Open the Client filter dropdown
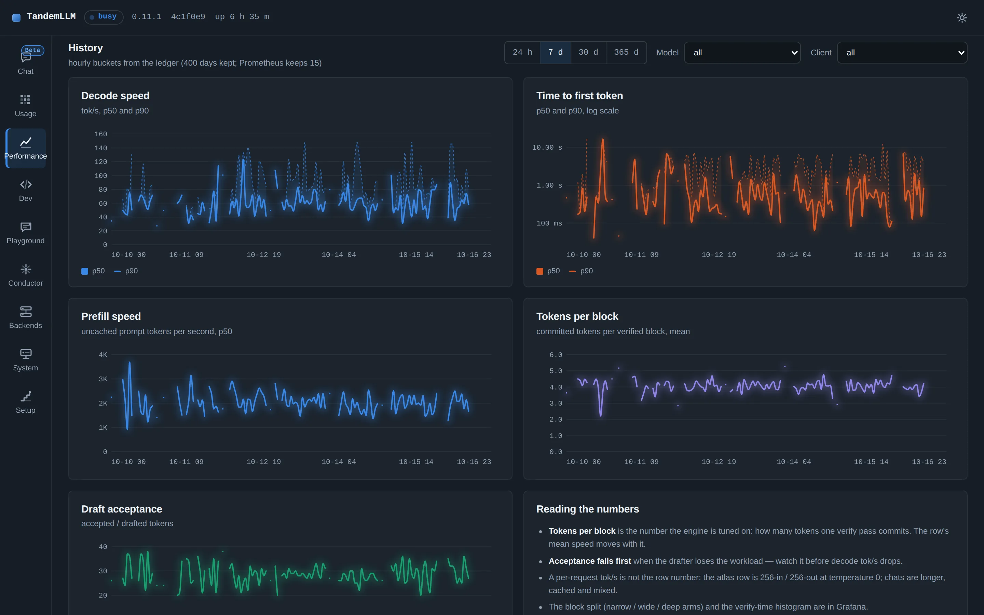This screenshot has height=615, width=984. 902,53
